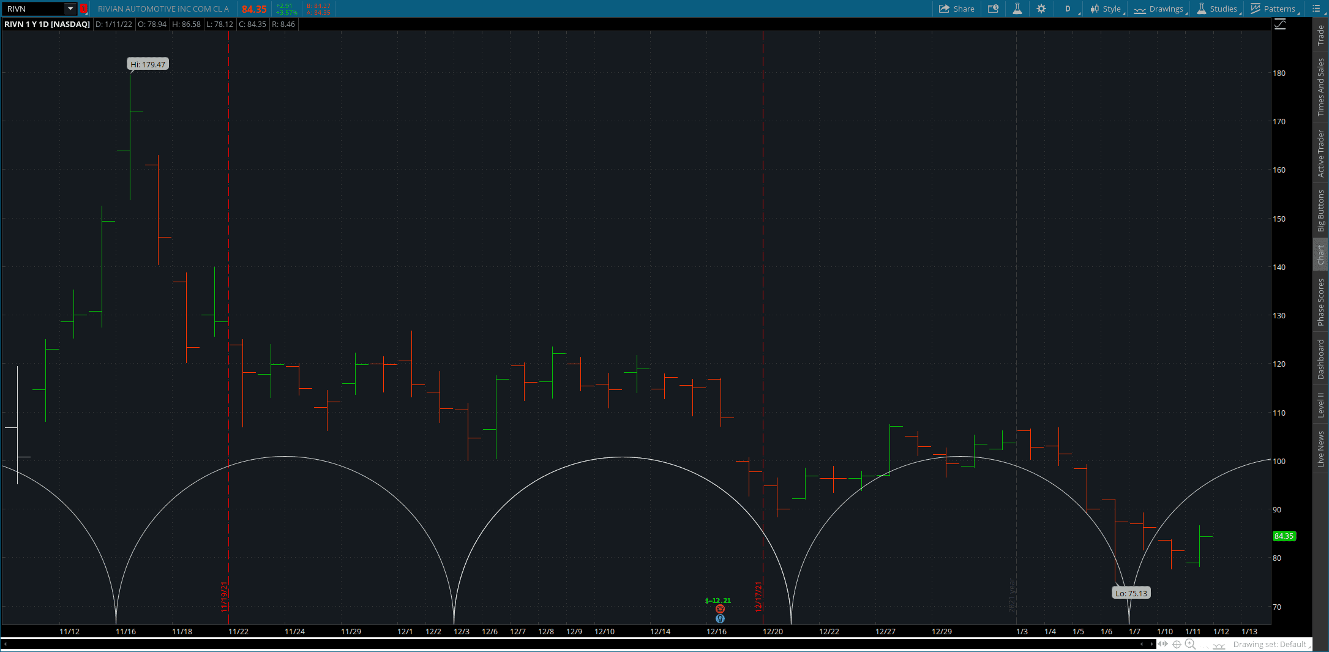Open the RIVN symbol dropdown arrow

70,9
